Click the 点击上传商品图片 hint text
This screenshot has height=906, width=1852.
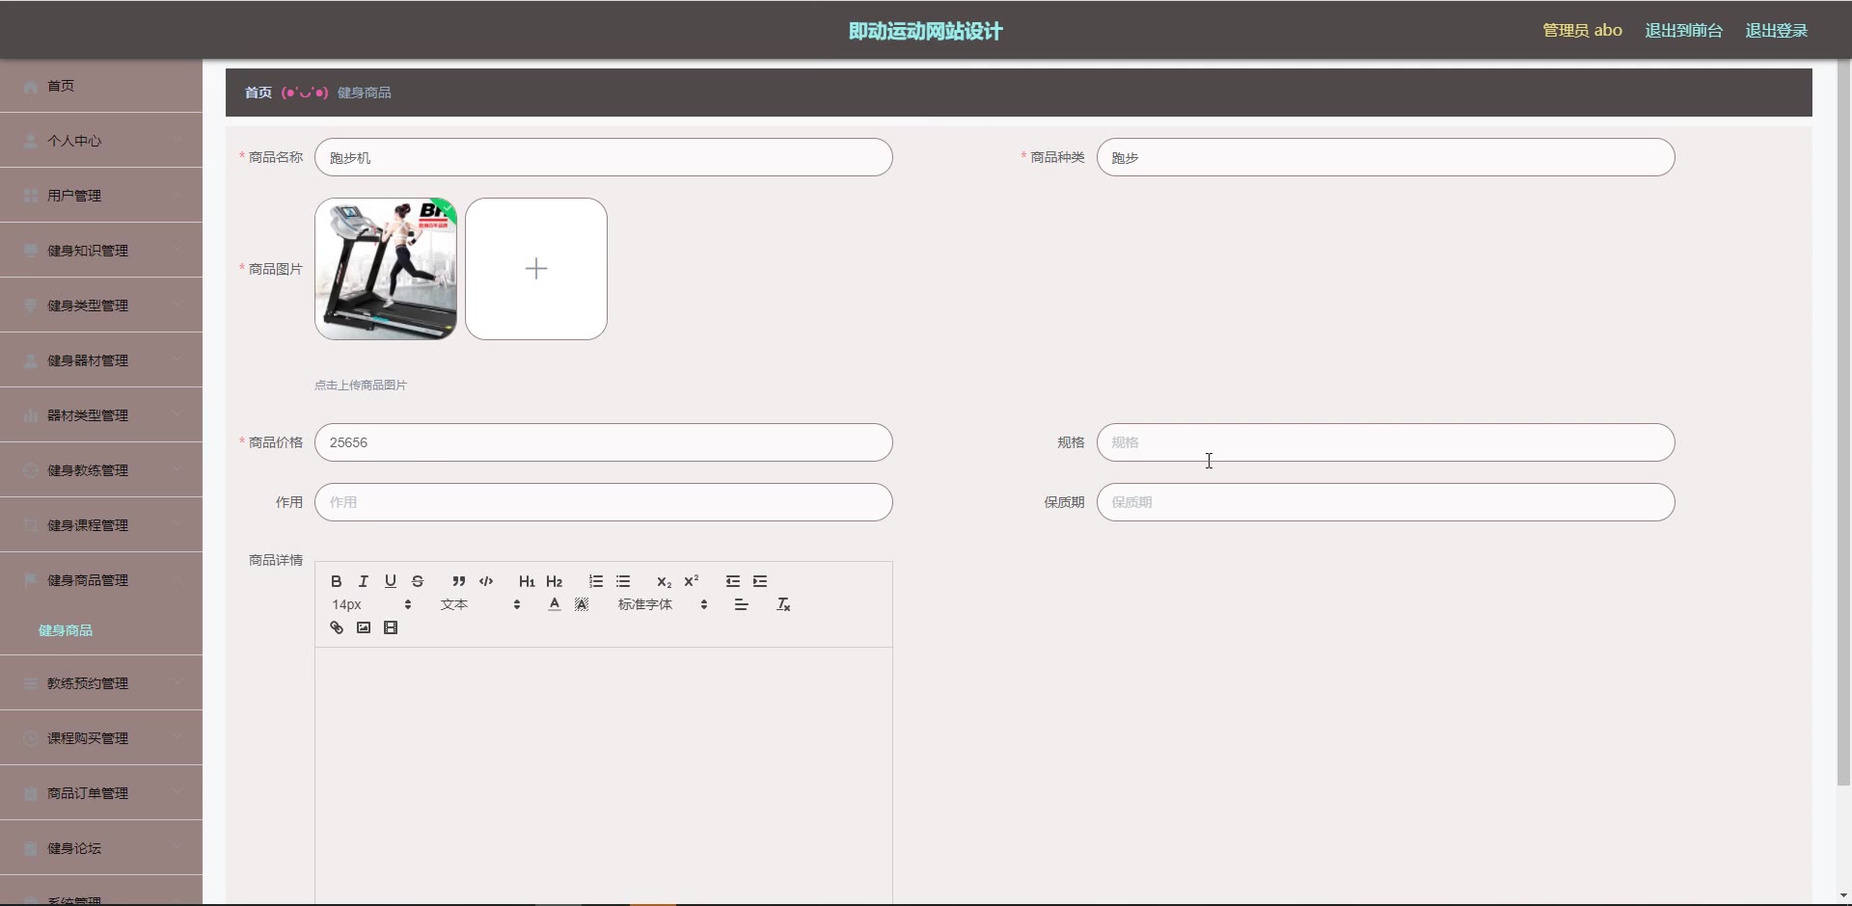[360, 385]
